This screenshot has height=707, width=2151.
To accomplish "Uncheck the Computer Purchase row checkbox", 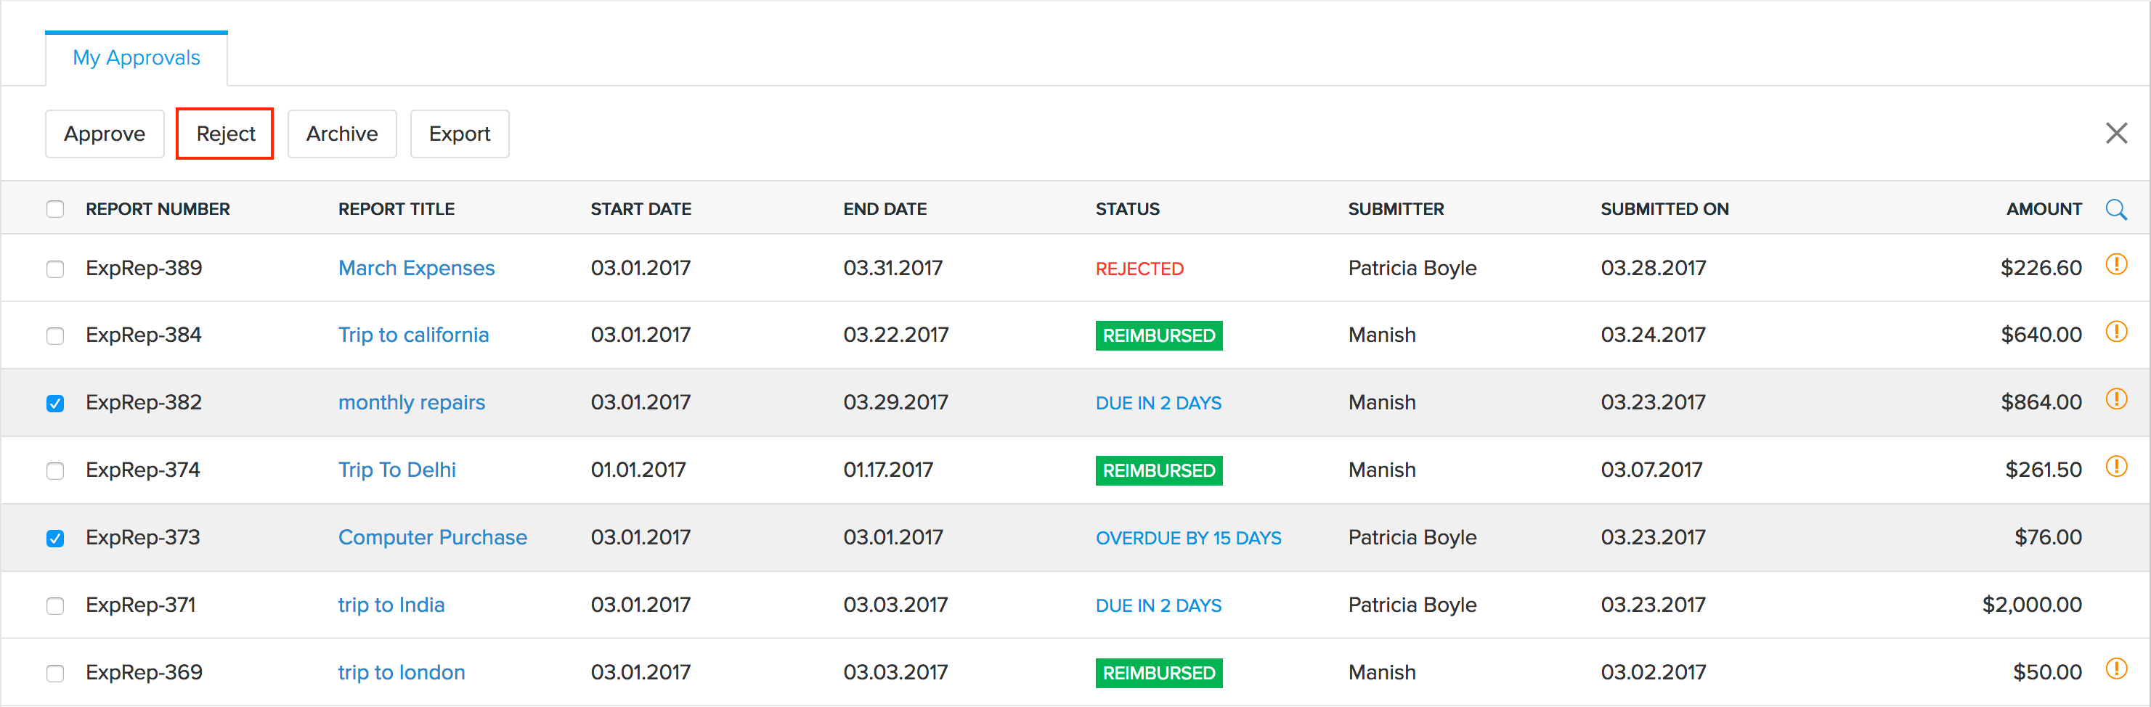I will click(x=55, y=538).
